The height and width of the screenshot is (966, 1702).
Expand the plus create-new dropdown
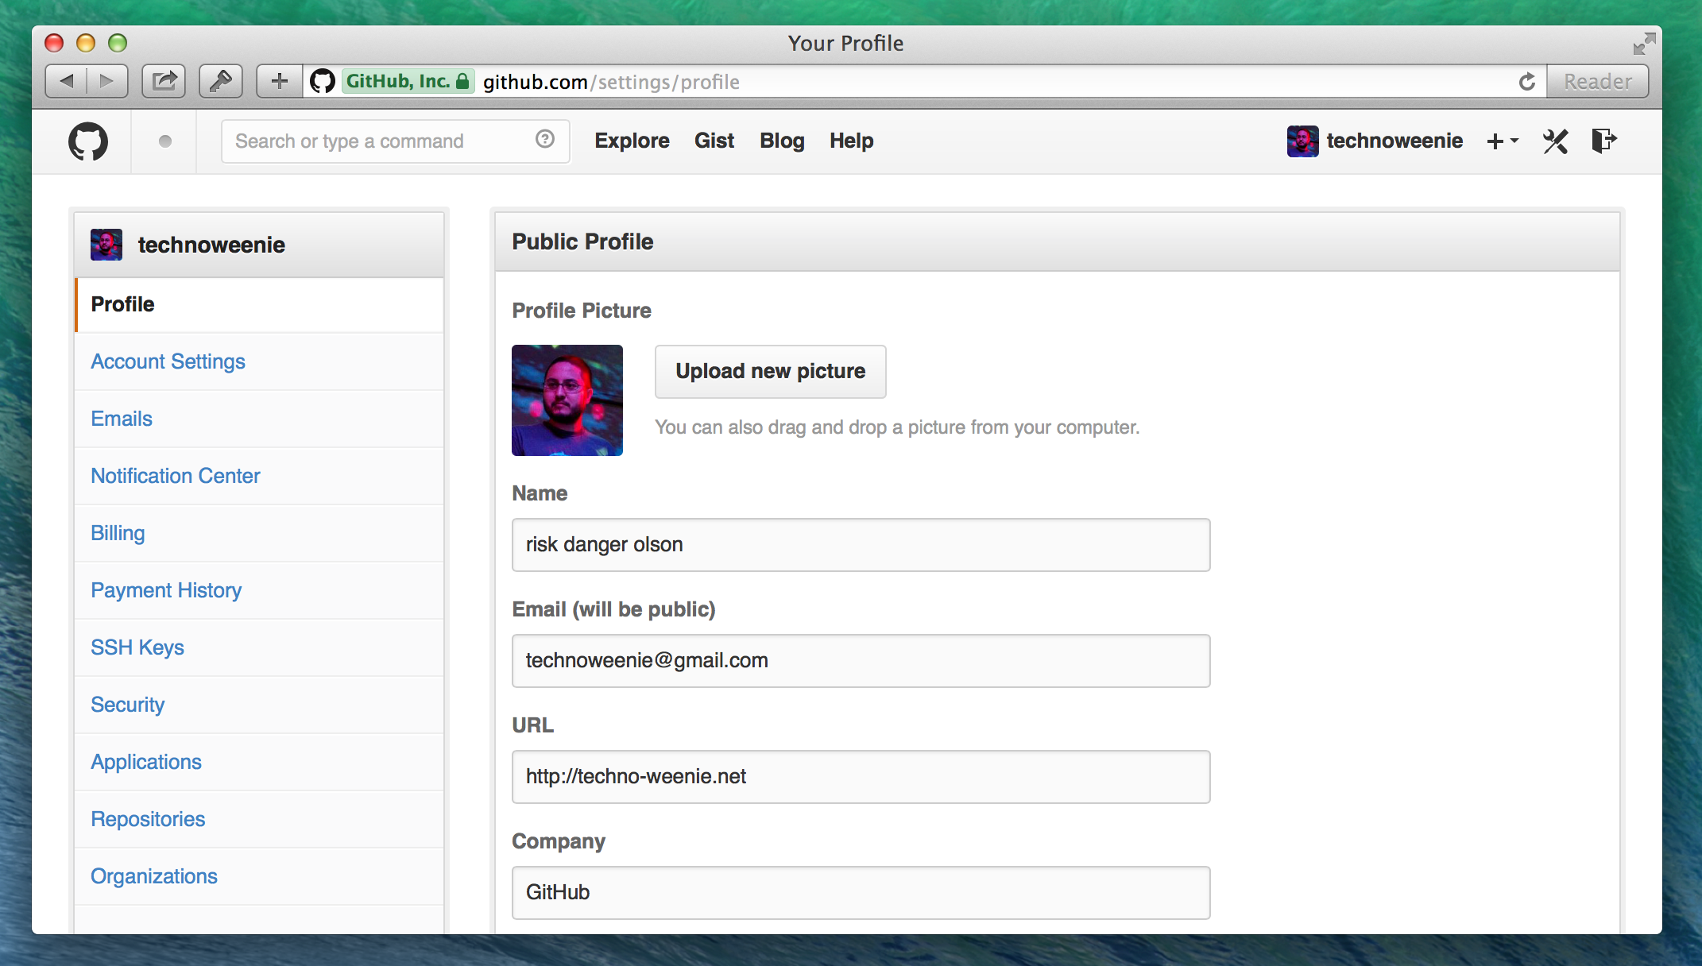(x=1501, y=141)
